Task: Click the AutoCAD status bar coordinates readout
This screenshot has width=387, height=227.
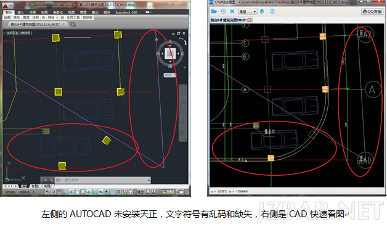Action: pyautogui.click(x=20, y=192)
